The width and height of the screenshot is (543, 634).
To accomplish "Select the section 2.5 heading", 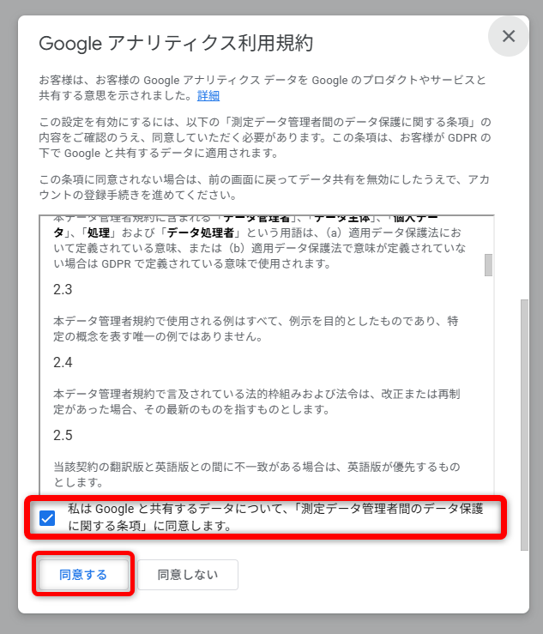I will tap(63, 436).
